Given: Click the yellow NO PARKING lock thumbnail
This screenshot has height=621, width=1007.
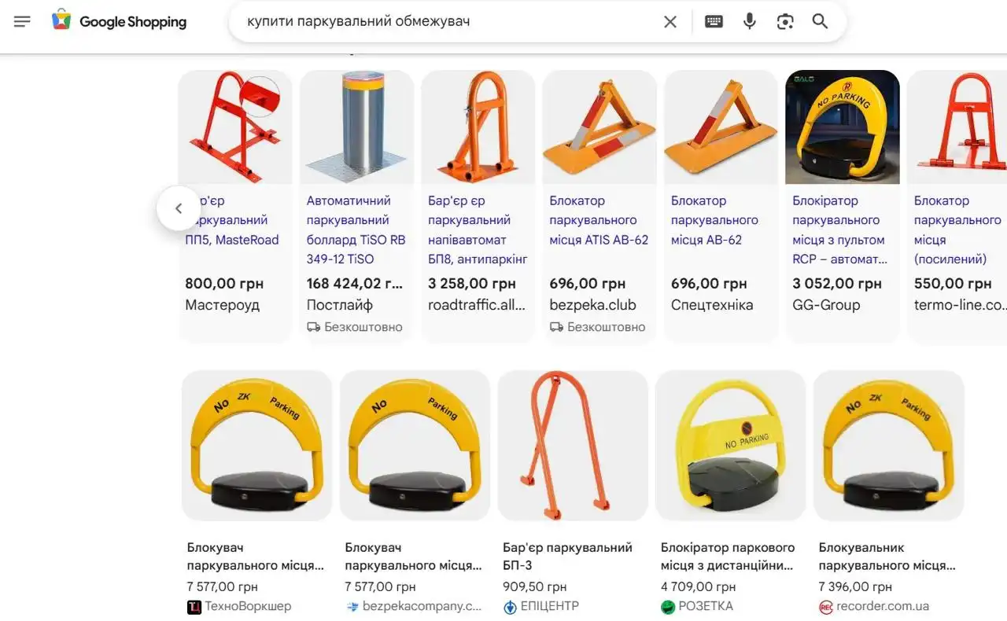Looking at the screenshot, I should [842, 126].
